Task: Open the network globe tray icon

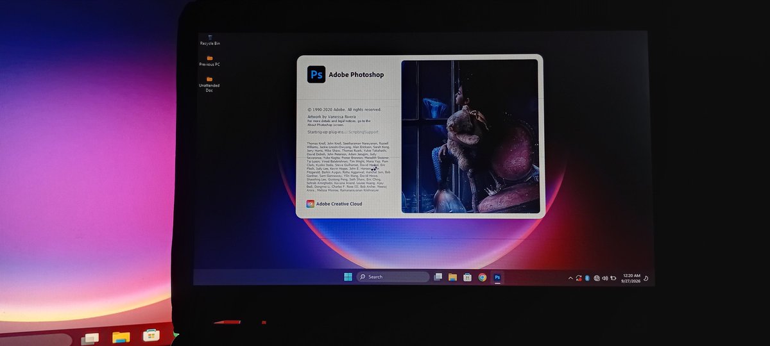Action: (597, 278)
